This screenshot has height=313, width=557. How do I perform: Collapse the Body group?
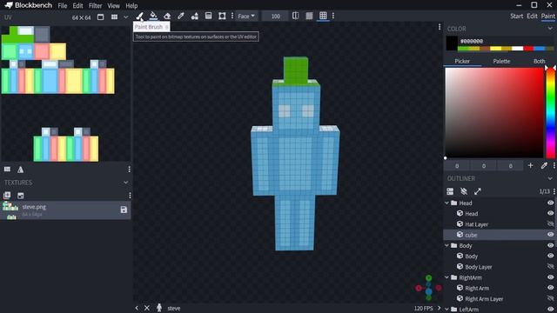pyautogui.click(x=447, y=245)
